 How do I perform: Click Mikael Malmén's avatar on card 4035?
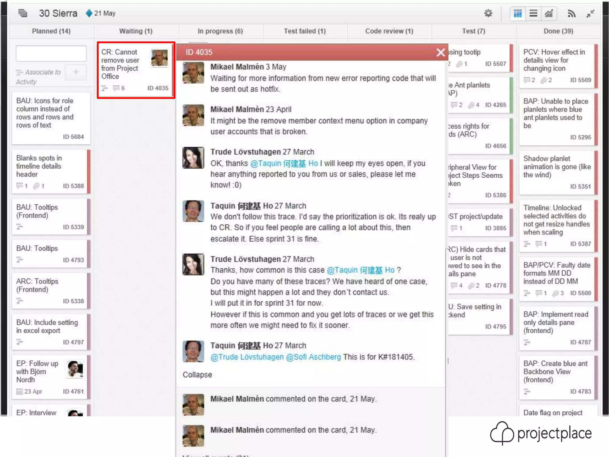tap(159, 58)
